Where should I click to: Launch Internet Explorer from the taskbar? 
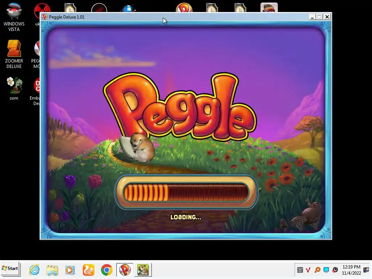(x=35, y=270)
